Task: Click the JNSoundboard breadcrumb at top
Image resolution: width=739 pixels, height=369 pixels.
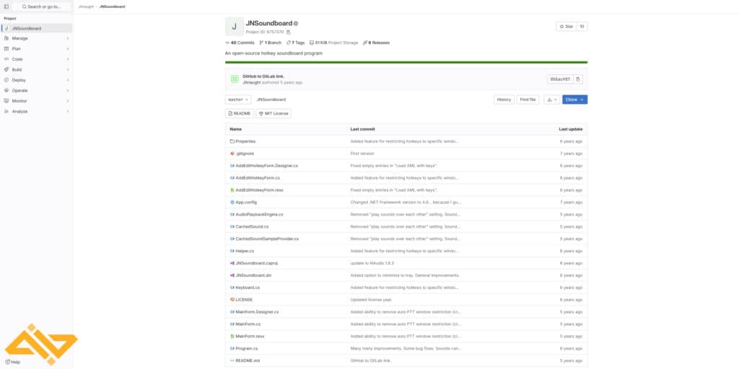Action: tap(112, 6)
